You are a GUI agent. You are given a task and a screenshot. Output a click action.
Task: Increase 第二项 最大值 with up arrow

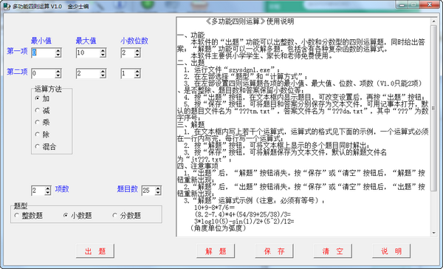click(103, 71)
